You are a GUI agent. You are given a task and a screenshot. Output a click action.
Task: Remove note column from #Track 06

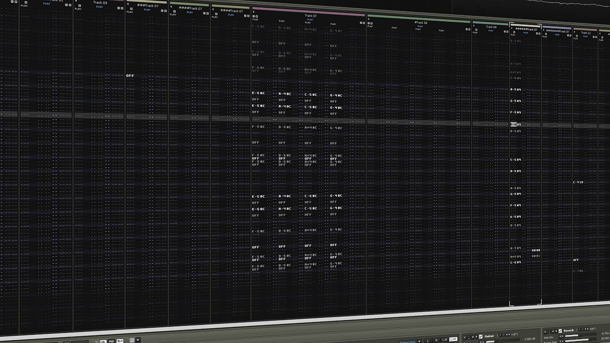point(467,29)
